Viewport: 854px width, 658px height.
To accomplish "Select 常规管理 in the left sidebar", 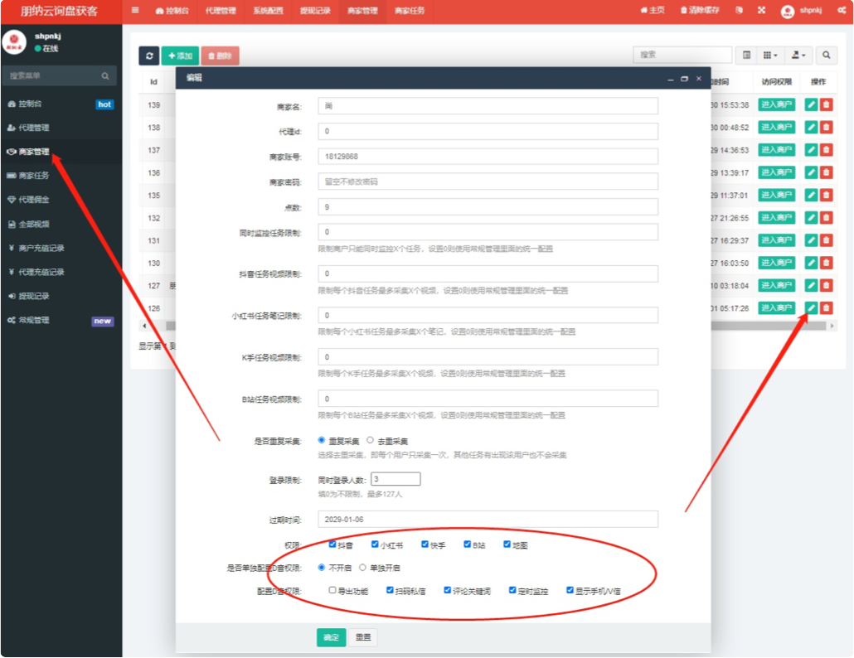I will coord(61,320).
